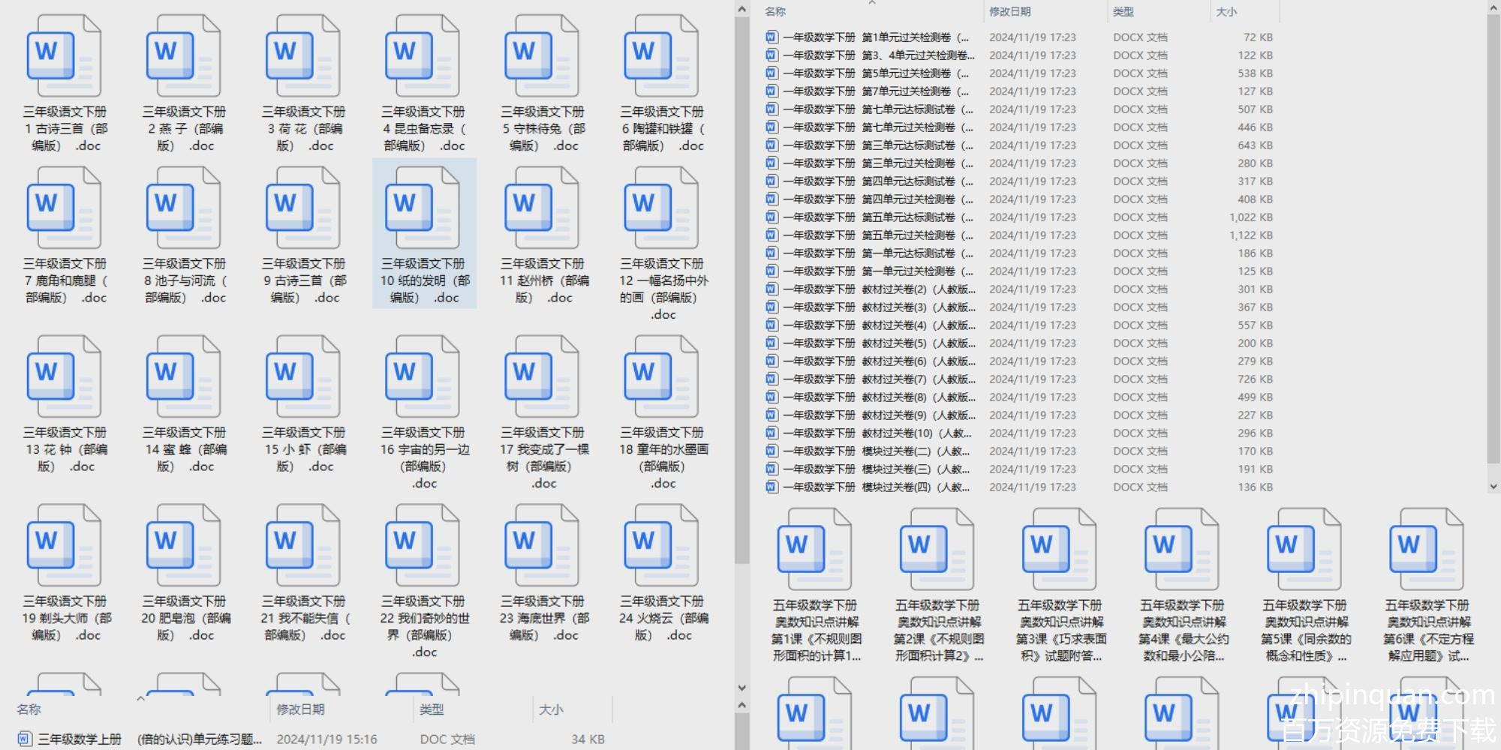Click 修改日期 header above the 三年级数学上册 row
Image resolution: width=1501 pixels, height=750 pixels.
click(x=300, y=709)
